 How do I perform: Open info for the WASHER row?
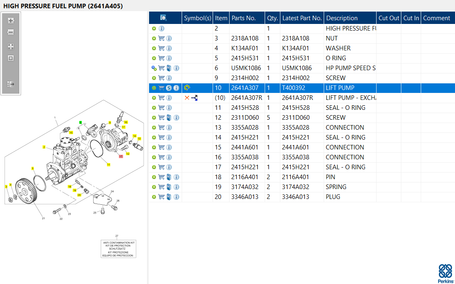point(169,48)
